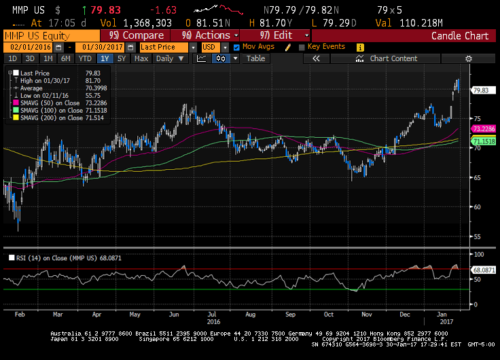500x360 pixels.
Task: Click the Table button
Action: pyautogui.click(x=255, y=58)
